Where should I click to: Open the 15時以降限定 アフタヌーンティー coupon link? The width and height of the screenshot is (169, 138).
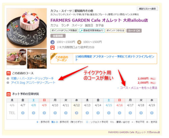115,58
